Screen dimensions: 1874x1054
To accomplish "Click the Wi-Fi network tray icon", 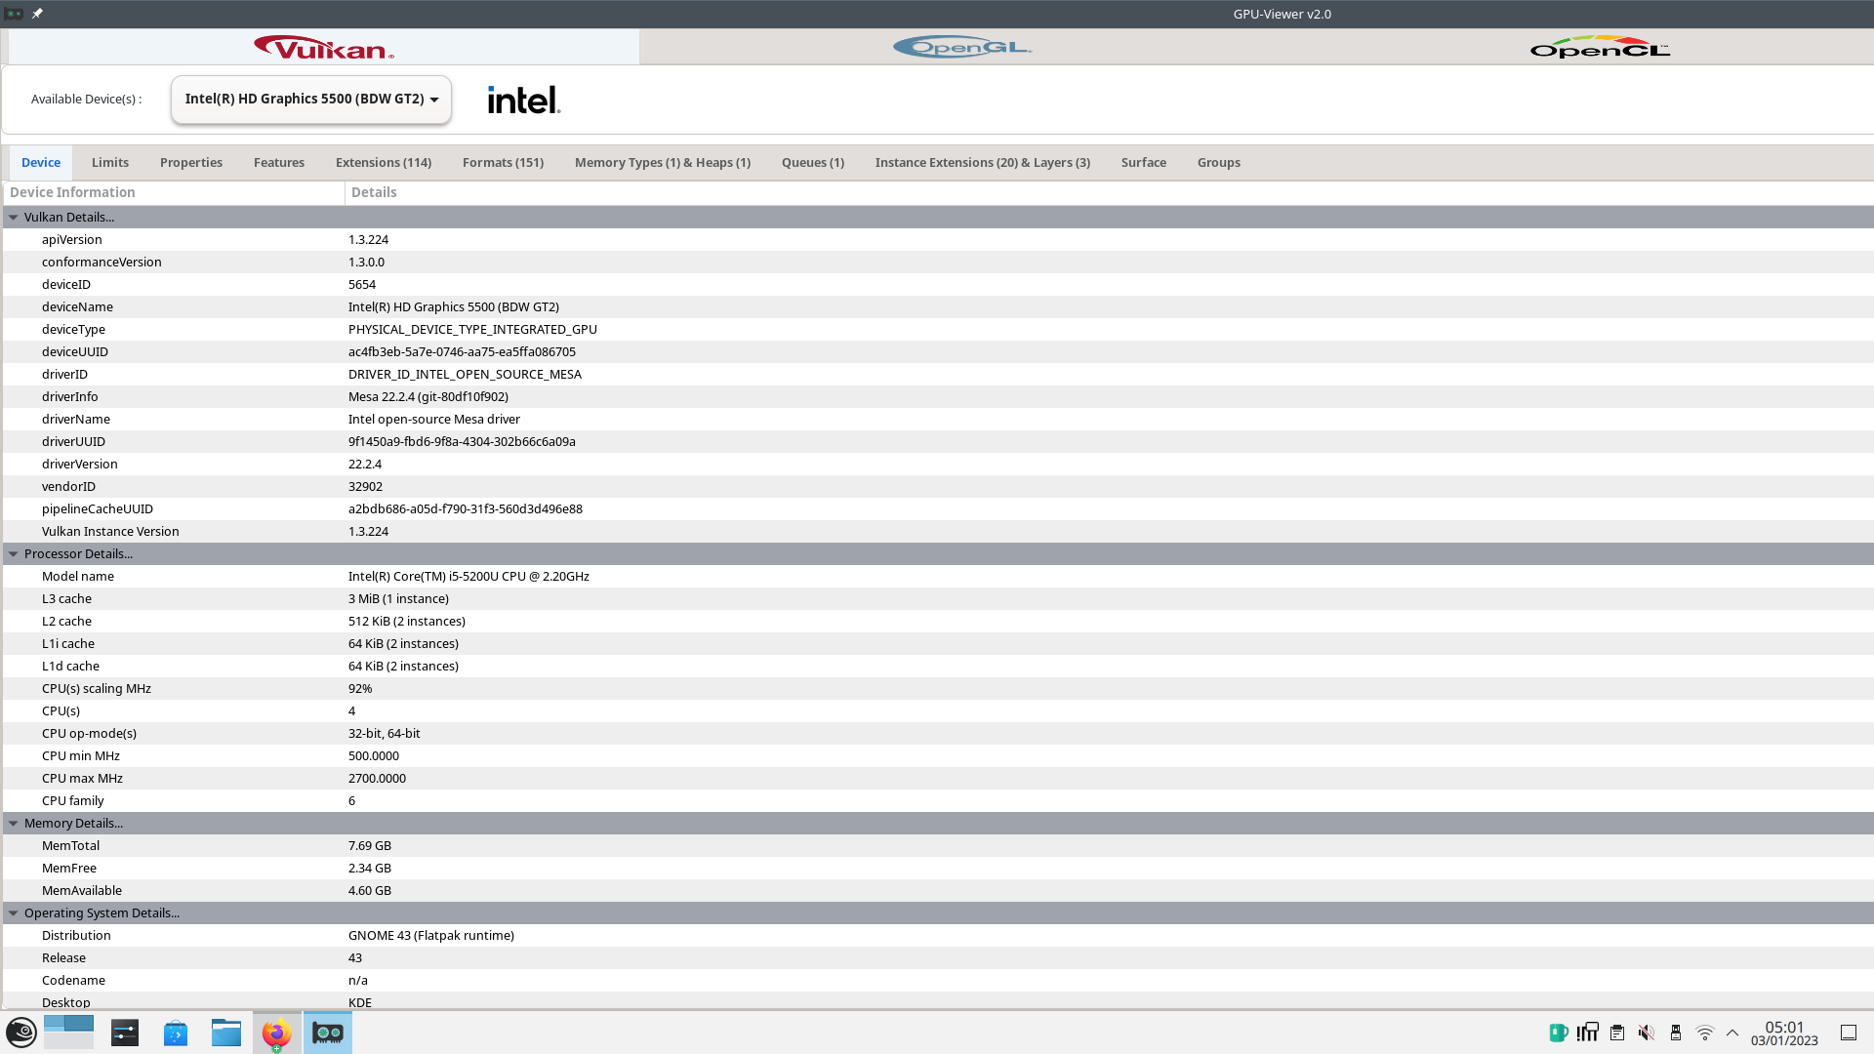I will 1704,1033.
